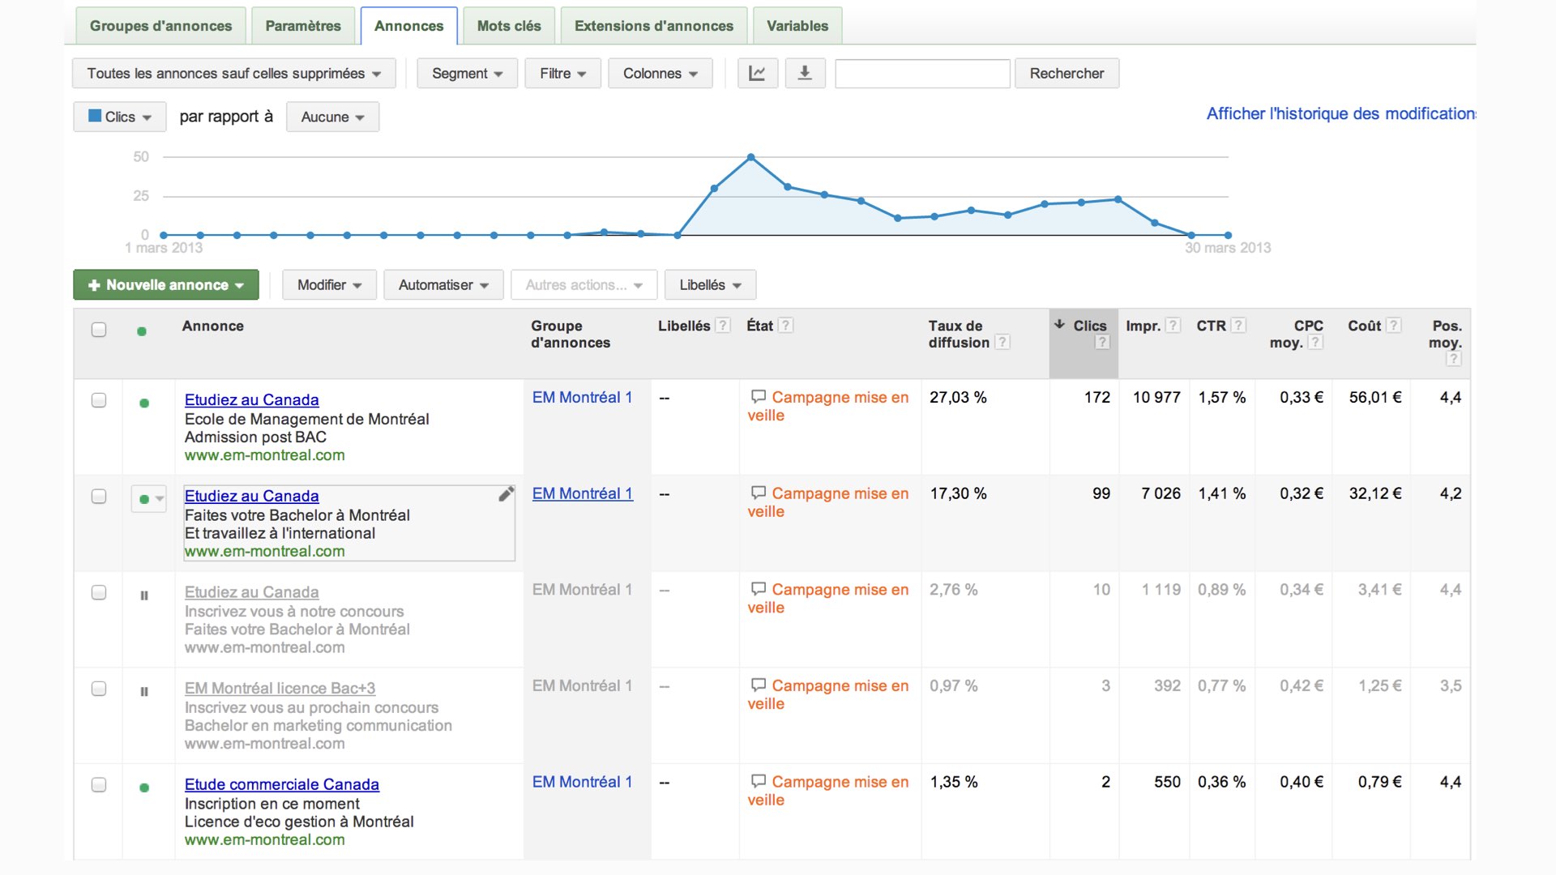Open help icon beside CPC moy. header
The width and height of the screenshot is (1556, 875).
click(1316, 342)
